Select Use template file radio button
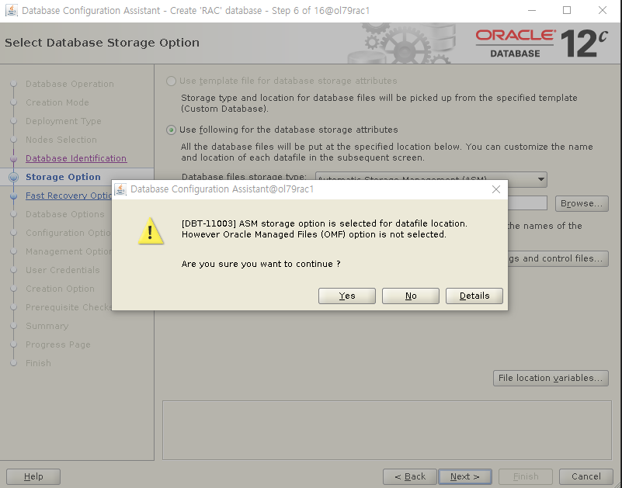The width and height of the screenshot is (622, 488). click(171, 81)
